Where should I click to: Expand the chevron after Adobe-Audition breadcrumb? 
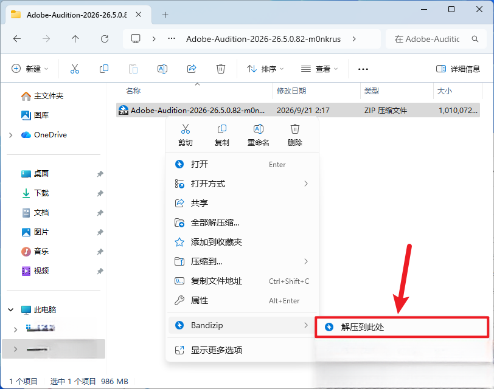point(354,39)
